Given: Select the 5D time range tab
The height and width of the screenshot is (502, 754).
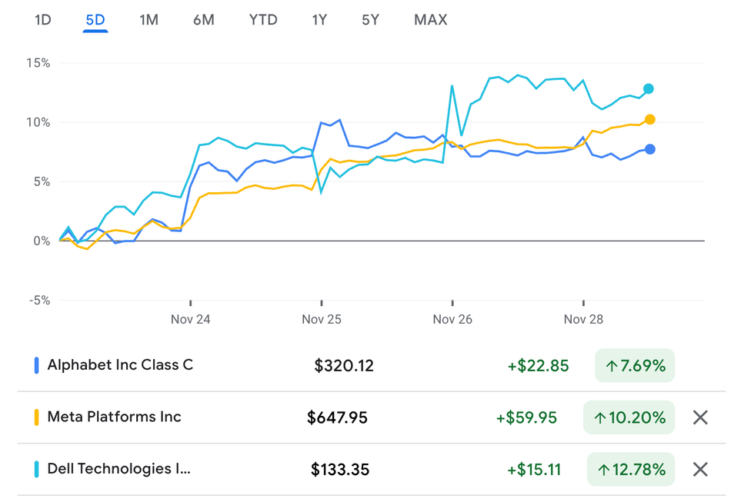Looking at the screenshot, I should point(95,20).
